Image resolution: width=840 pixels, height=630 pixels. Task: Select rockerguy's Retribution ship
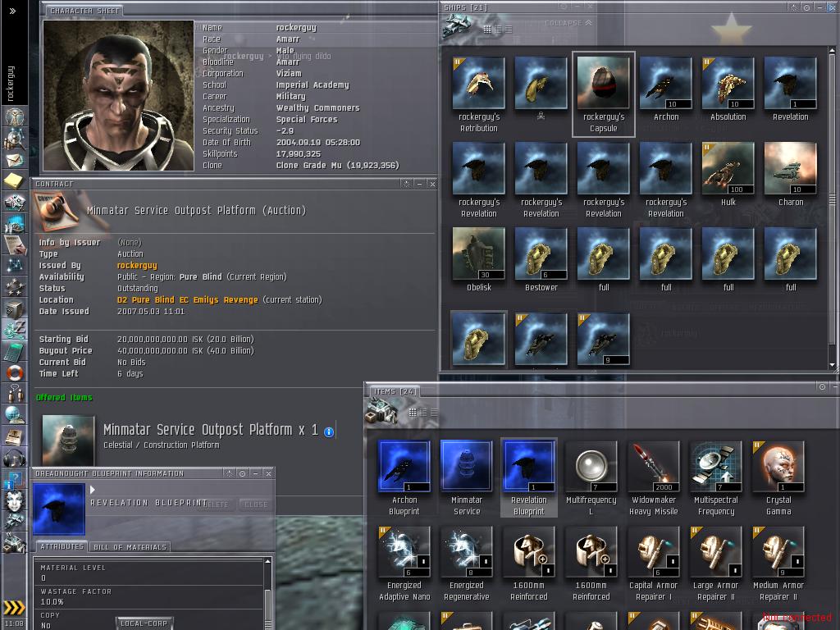[479, 95]
